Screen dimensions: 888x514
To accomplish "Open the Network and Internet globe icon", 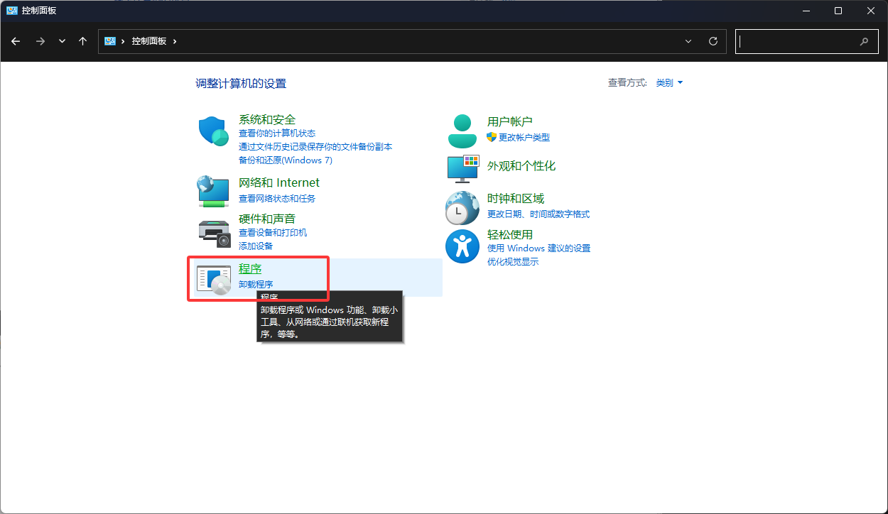I will coord(213,191).
